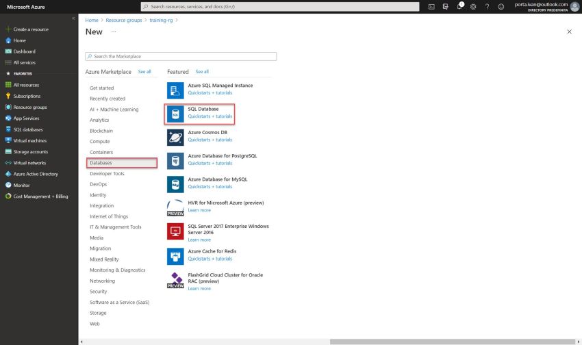Open the notifications bell icon
Screen dimensions: 582x345
tap(459, 6)
